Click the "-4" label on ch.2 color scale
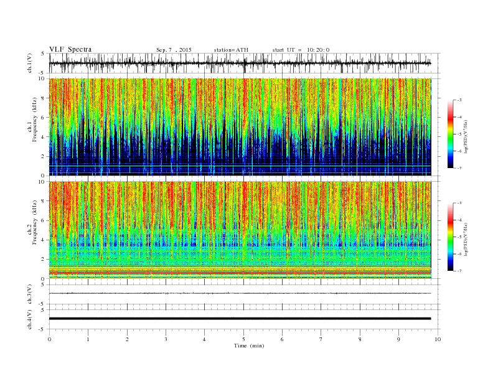493x381 pixels. coord(459,220)
